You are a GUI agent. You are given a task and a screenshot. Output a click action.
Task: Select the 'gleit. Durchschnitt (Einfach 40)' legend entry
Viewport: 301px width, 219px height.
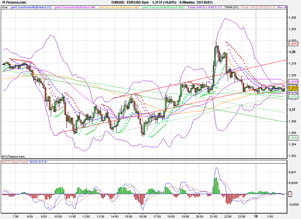(75, 7)
